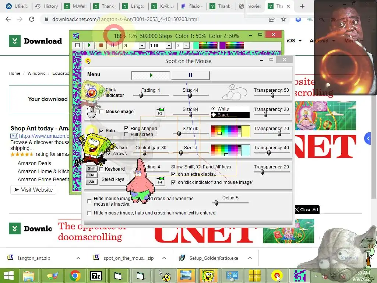
Task: Click Langton's Ant clear grid square button
Action: [77, 45]
